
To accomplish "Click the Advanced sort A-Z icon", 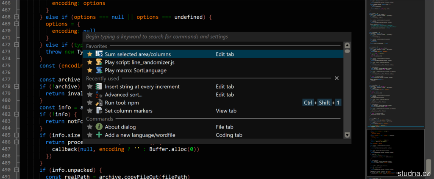I will (x=99, y=95).
